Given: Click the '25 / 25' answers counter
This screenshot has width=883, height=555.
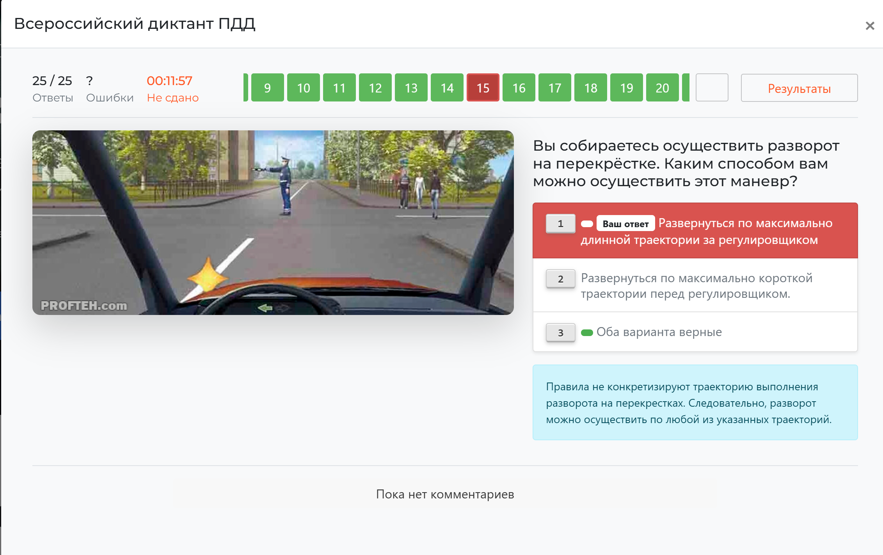Looking at the screenshot, I should pos(52,81).
